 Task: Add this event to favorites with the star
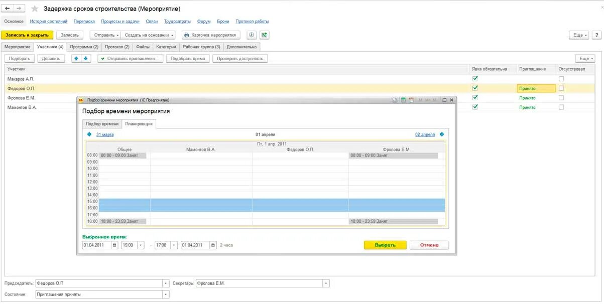coord(35,9)
